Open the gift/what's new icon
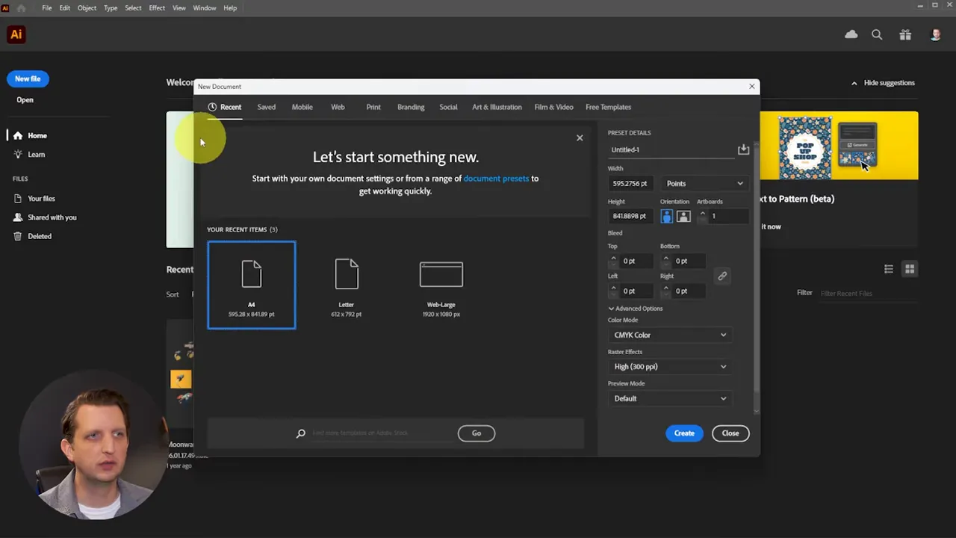Screen dimensions: 956x538 pyautogui.click(x=905, y=34)
